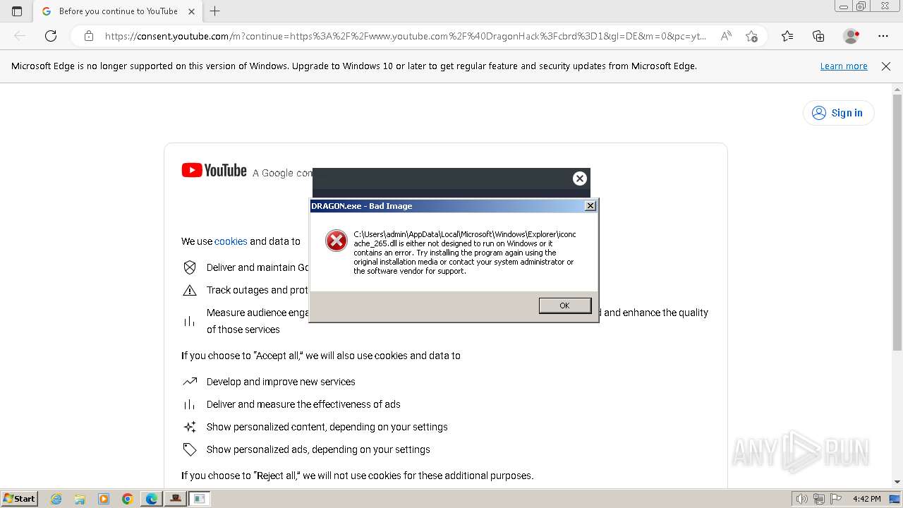The width and height of the screenshot is (903, 508).
Task: Open Edge Settings and more menu
Action: [x=883, y=36]
